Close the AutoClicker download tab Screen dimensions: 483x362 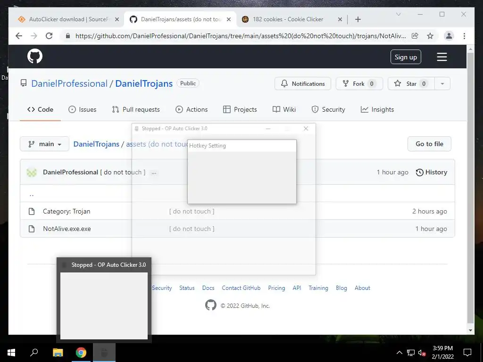(117, 19)
